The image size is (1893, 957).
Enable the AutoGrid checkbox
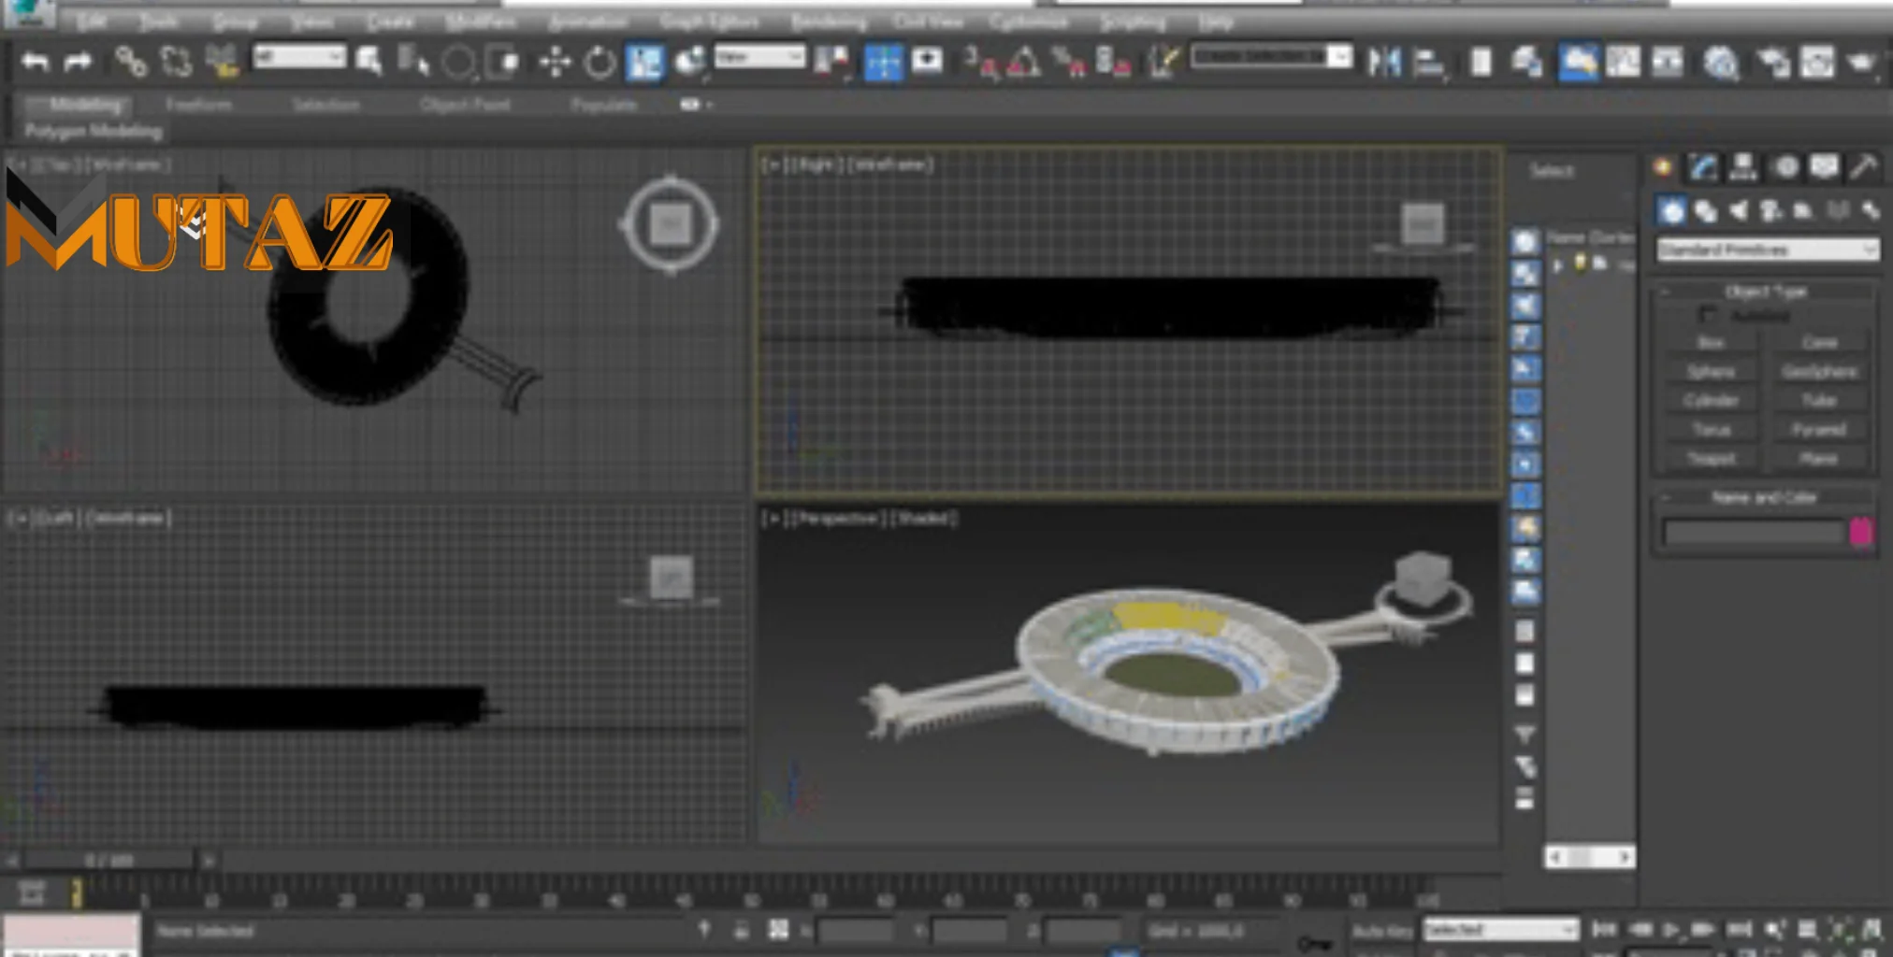coord(1708,316)
